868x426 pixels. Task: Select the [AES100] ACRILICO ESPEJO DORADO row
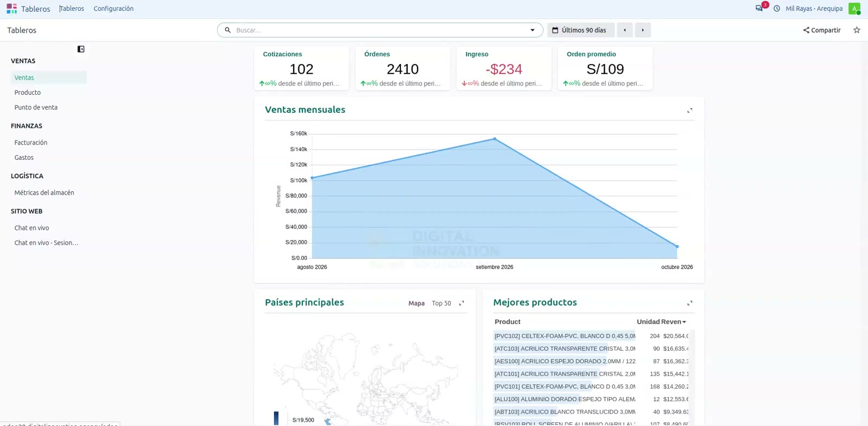click(x=591, y=362)
